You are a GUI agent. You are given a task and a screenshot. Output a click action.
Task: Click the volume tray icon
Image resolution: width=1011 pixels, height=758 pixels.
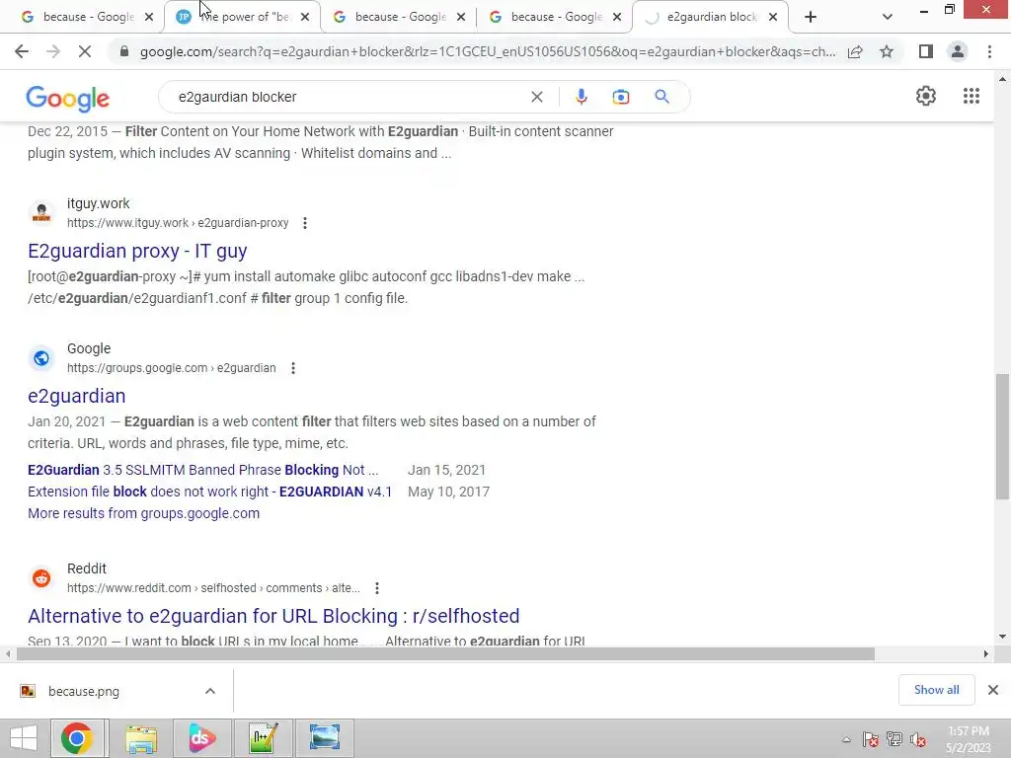point(917,739)
